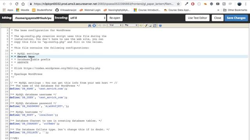Close the file editor
Screen dimensions: 250x140
point(218,18)
